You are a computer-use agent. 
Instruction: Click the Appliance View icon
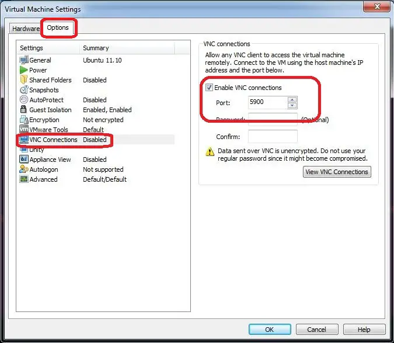(24, 159)
